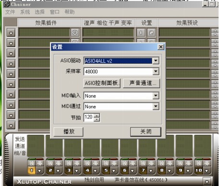Toggle solo 独 on channel 9
Viewport: 219px width, 186px height.
180,163
